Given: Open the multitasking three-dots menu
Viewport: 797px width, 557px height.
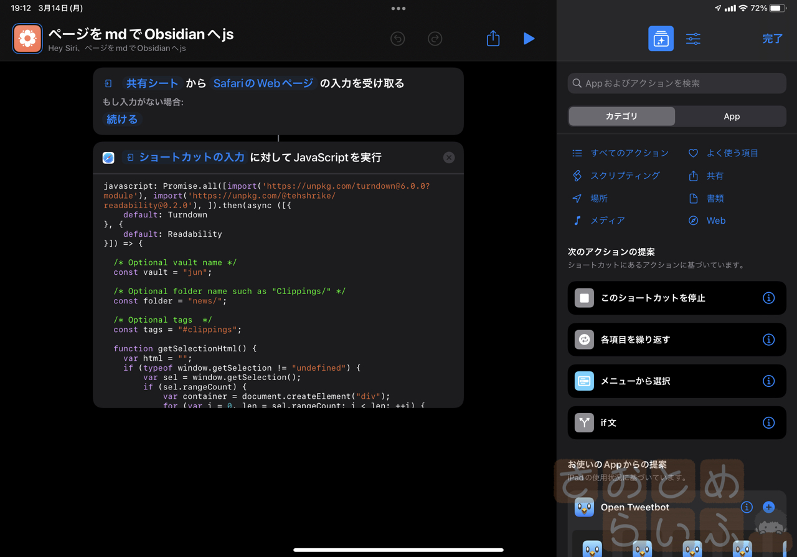Looking at the screenshot, I should pos(398,9).
